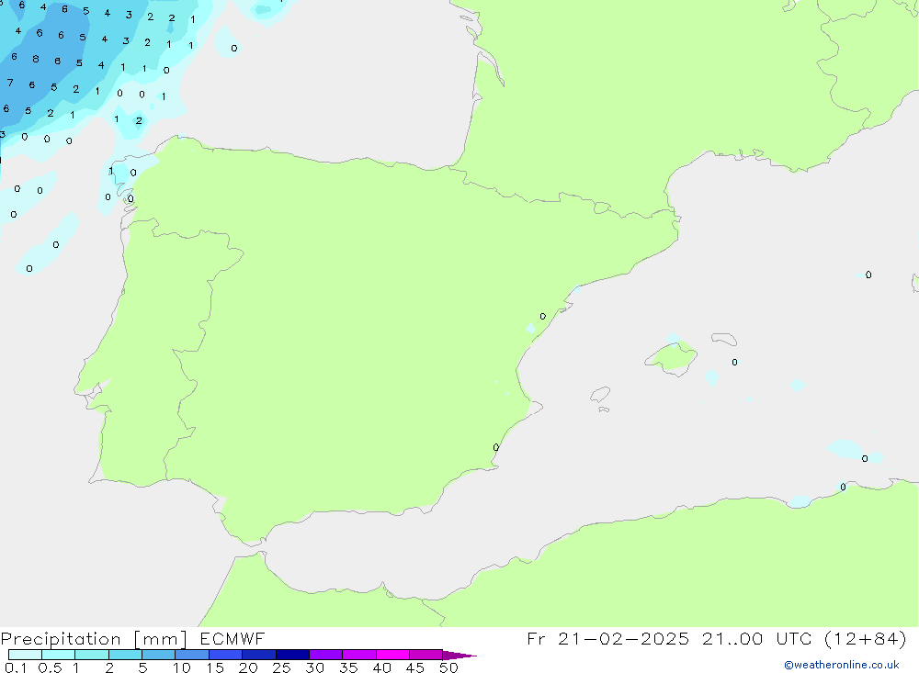Click the '35' legend scale label

348,667
